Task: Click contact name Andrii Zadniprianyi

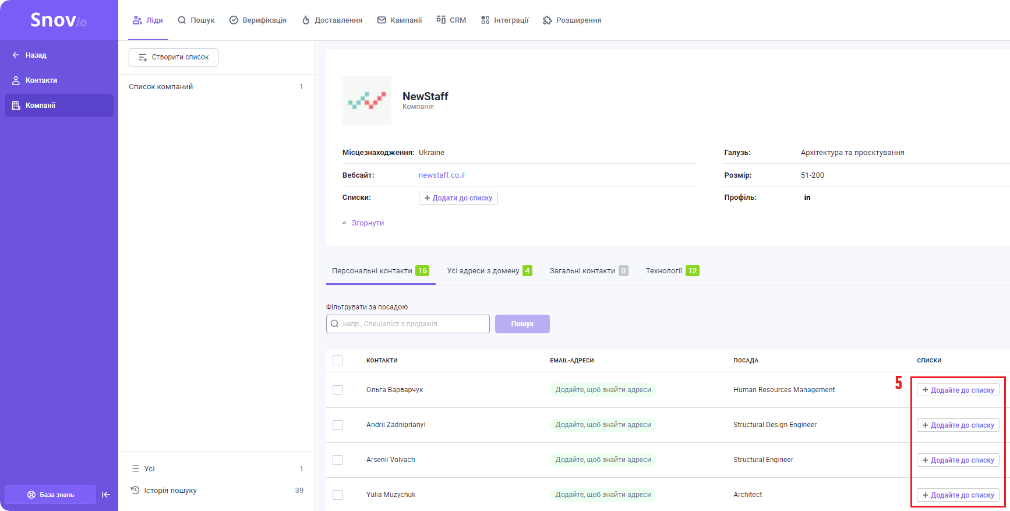Action: (x=395, y=425)
